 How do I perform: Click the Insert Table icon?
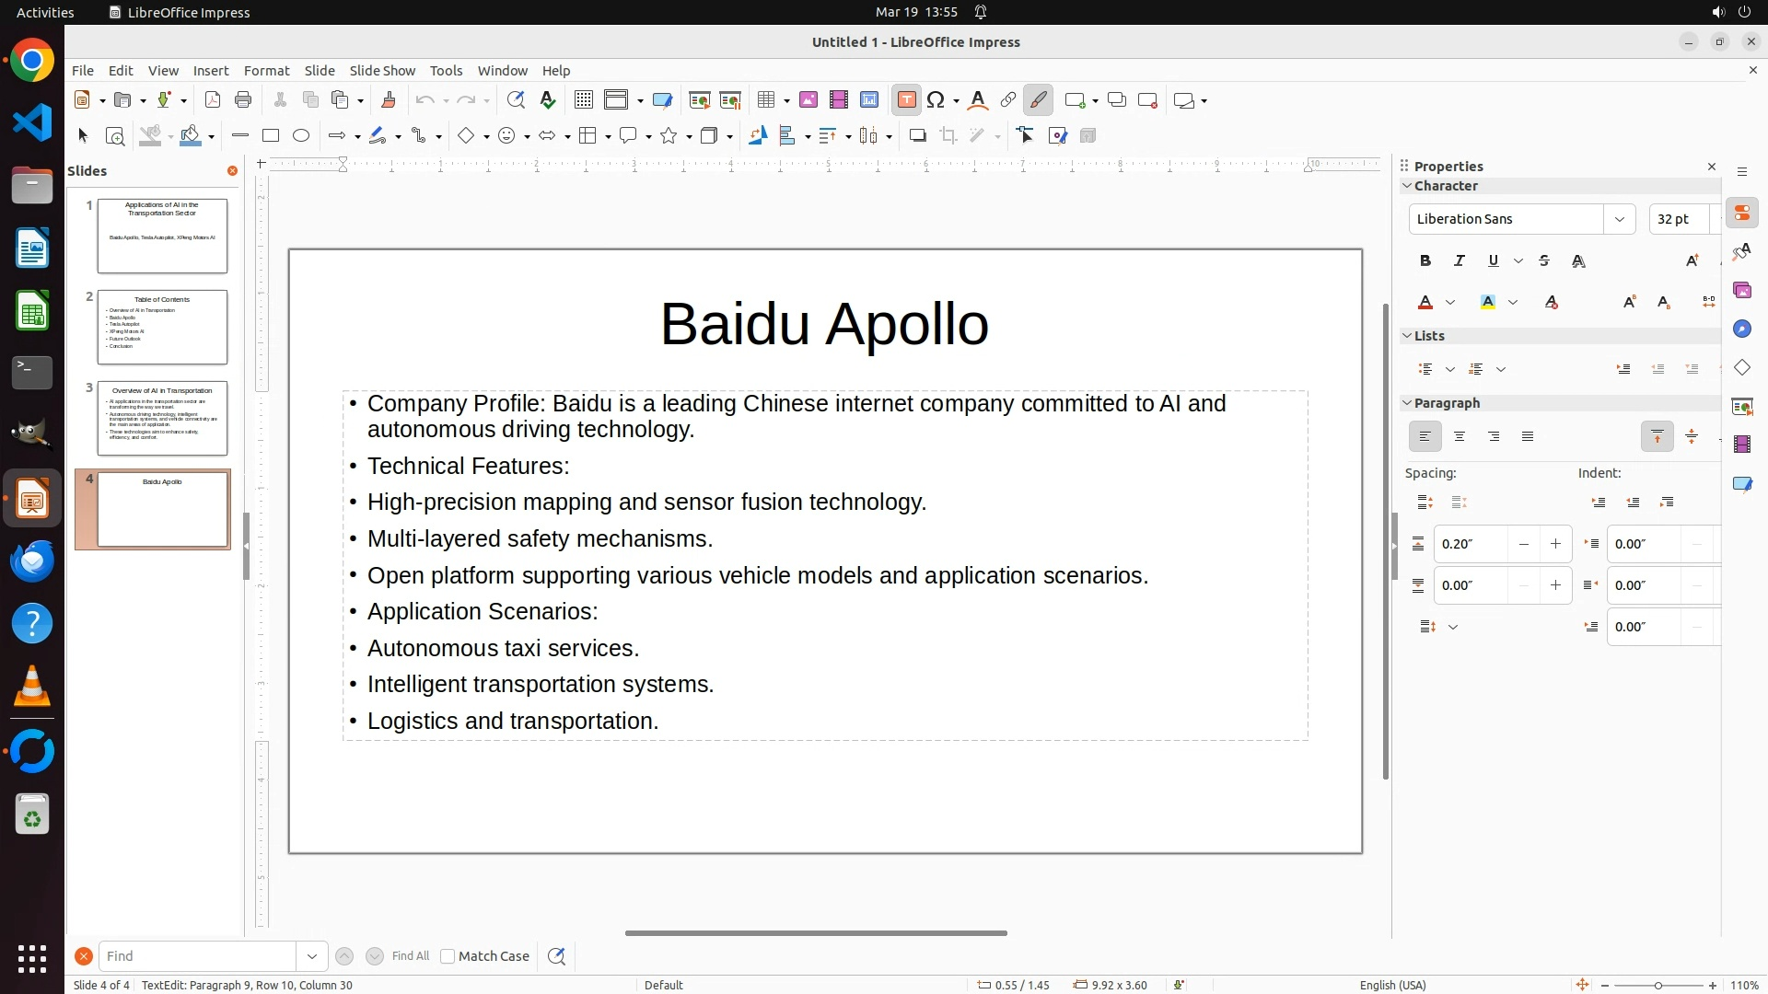(x=765, y=100)
